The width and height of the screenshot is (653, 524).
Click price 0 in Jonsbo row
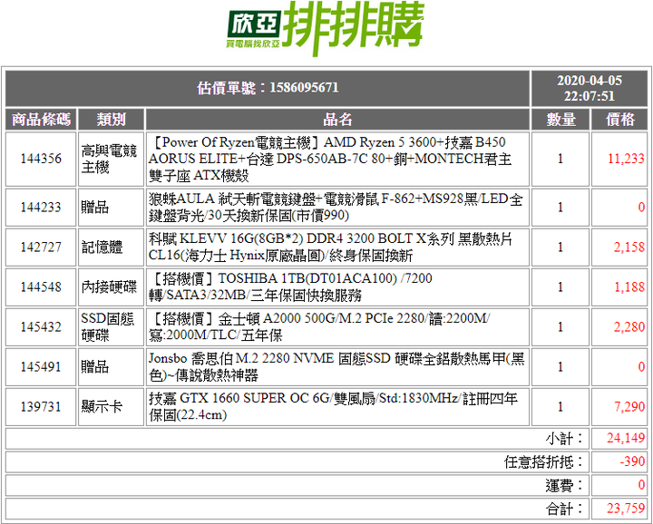click(x=641, y=366)
